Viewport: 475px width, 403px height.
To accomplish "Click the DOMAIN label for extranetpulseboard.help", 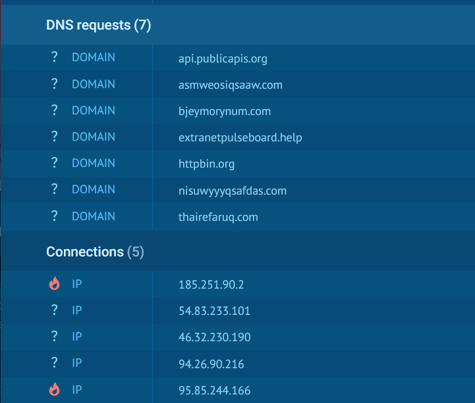I will coord(94,137).
